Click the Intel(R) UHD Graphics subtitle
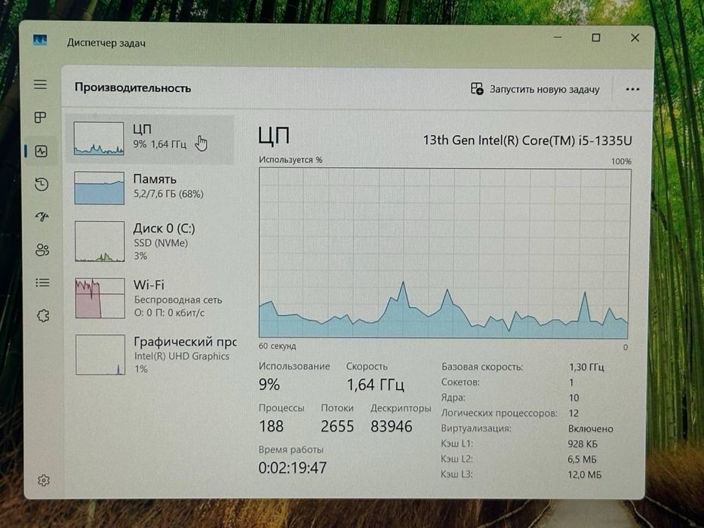 [x=181, y=356]
